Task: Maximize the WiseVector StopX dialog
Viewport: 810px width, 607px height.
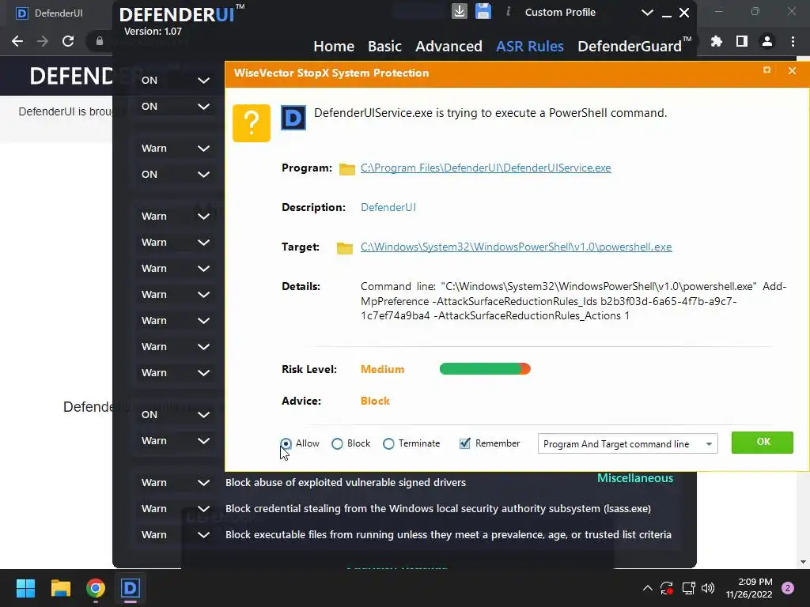Action: (766, 70)
